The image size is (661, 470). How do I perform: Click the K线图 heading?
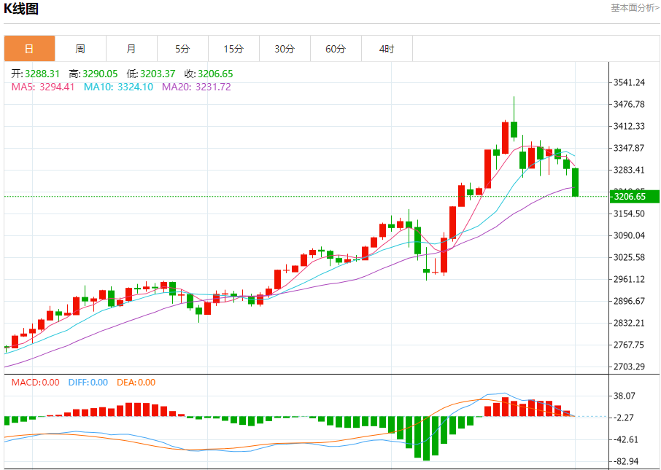point(22,9)
